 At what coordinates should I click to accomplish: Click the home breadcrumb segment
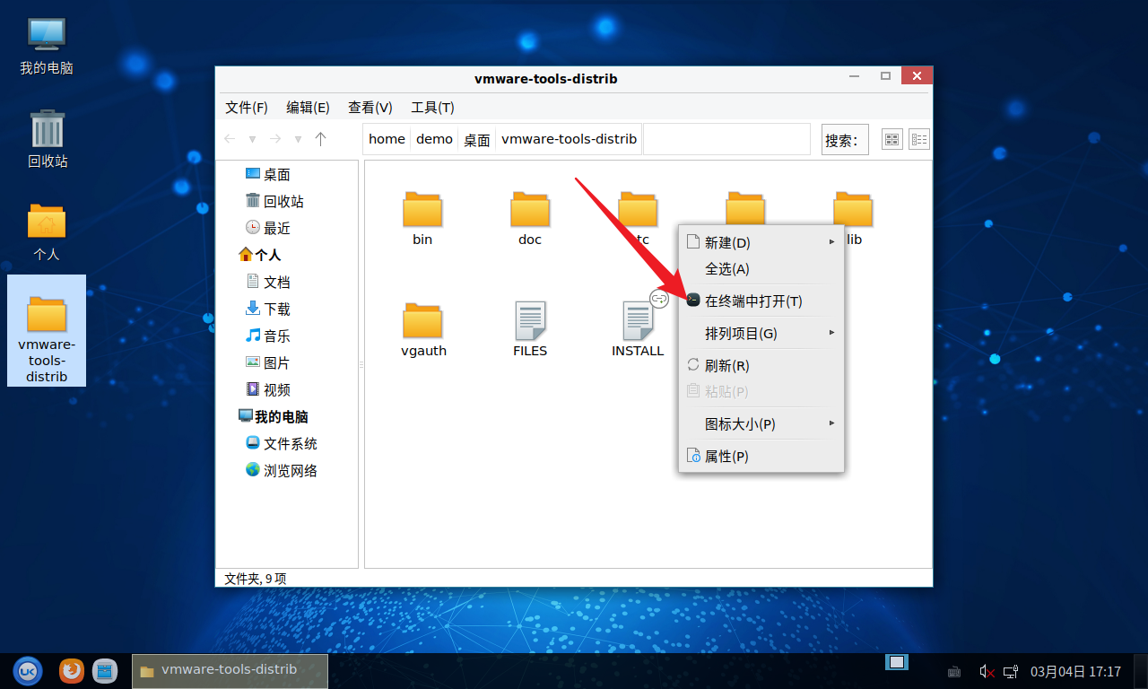(x=387, y=139)
